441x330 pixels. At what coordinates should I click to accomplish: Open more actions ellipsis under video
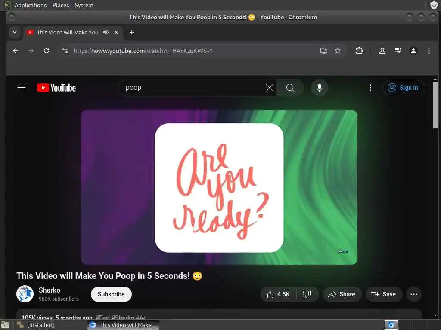pos(414,294)
